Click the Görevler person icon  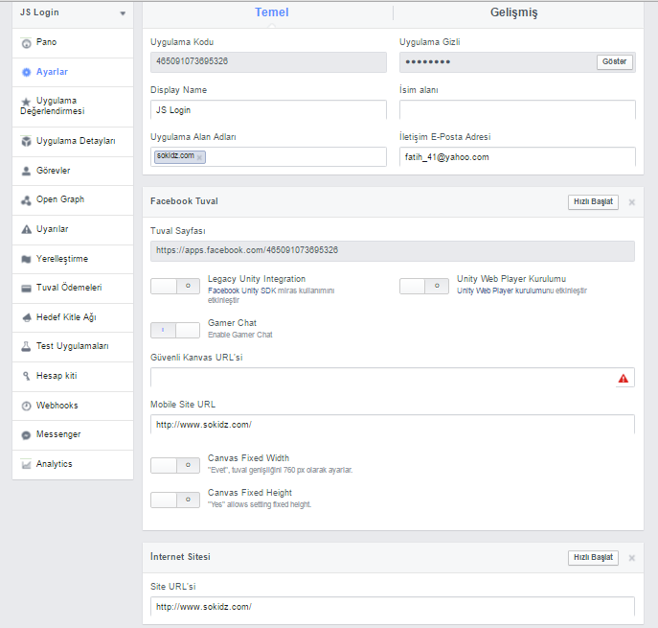point(27,171)
